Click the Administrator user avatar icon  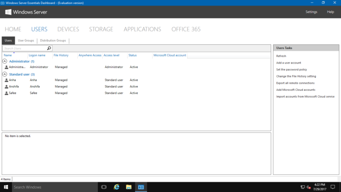click(x=7, y=67)
